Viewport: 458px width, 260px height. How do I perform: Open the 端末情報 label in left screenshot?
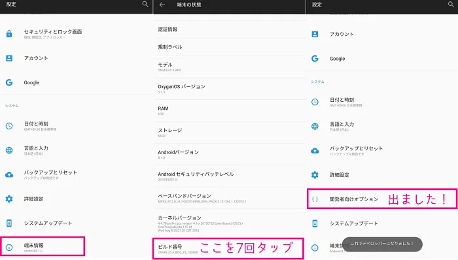pos(33,245)
